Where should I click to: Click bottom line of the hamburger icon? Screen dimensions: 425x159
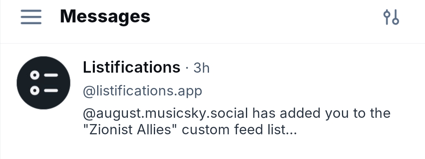[x=31, y=23]
